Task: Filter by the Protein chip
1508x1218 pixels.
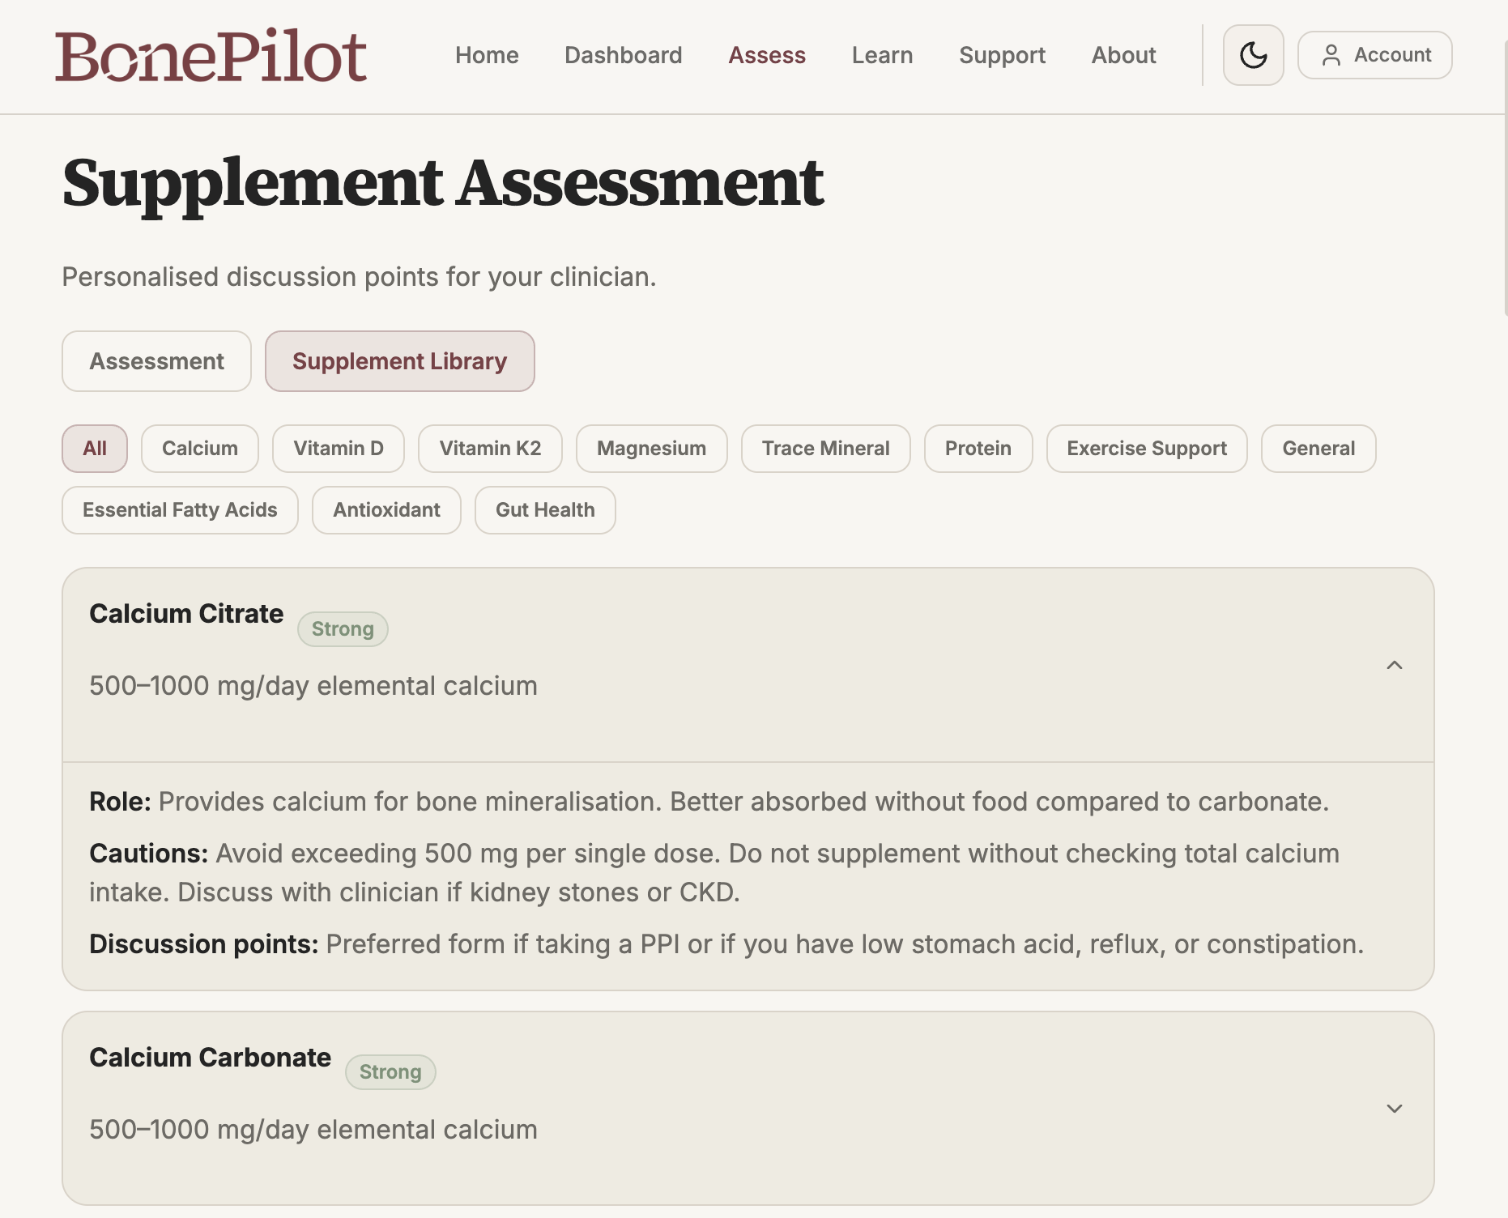Action: click(x=978, y=449)
